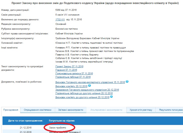The width and height of the screenshot is (183, 133).
Task: Click info icon next to Висновок комітету 20.12.2016
Action: click(x=89, y=85)
